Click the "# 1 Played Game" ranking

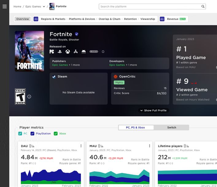191,53
